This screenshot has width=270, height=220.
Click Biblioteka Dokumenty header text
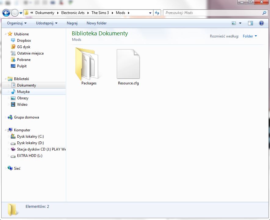tap(100, 34)
